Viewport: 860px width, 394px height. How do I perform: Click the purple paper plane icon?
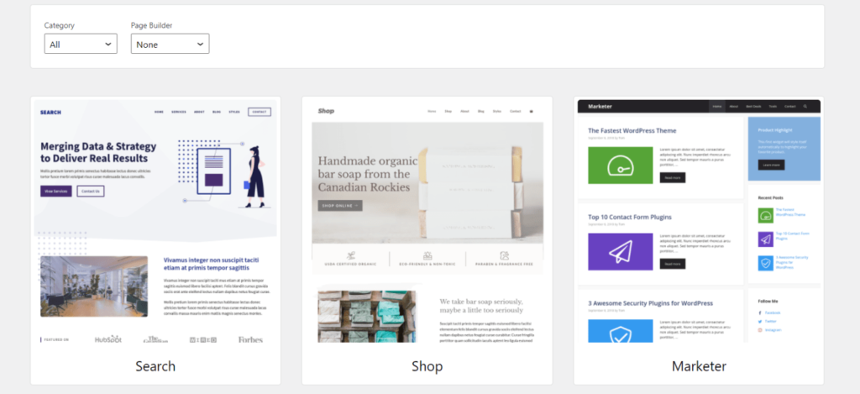[620, 251]
